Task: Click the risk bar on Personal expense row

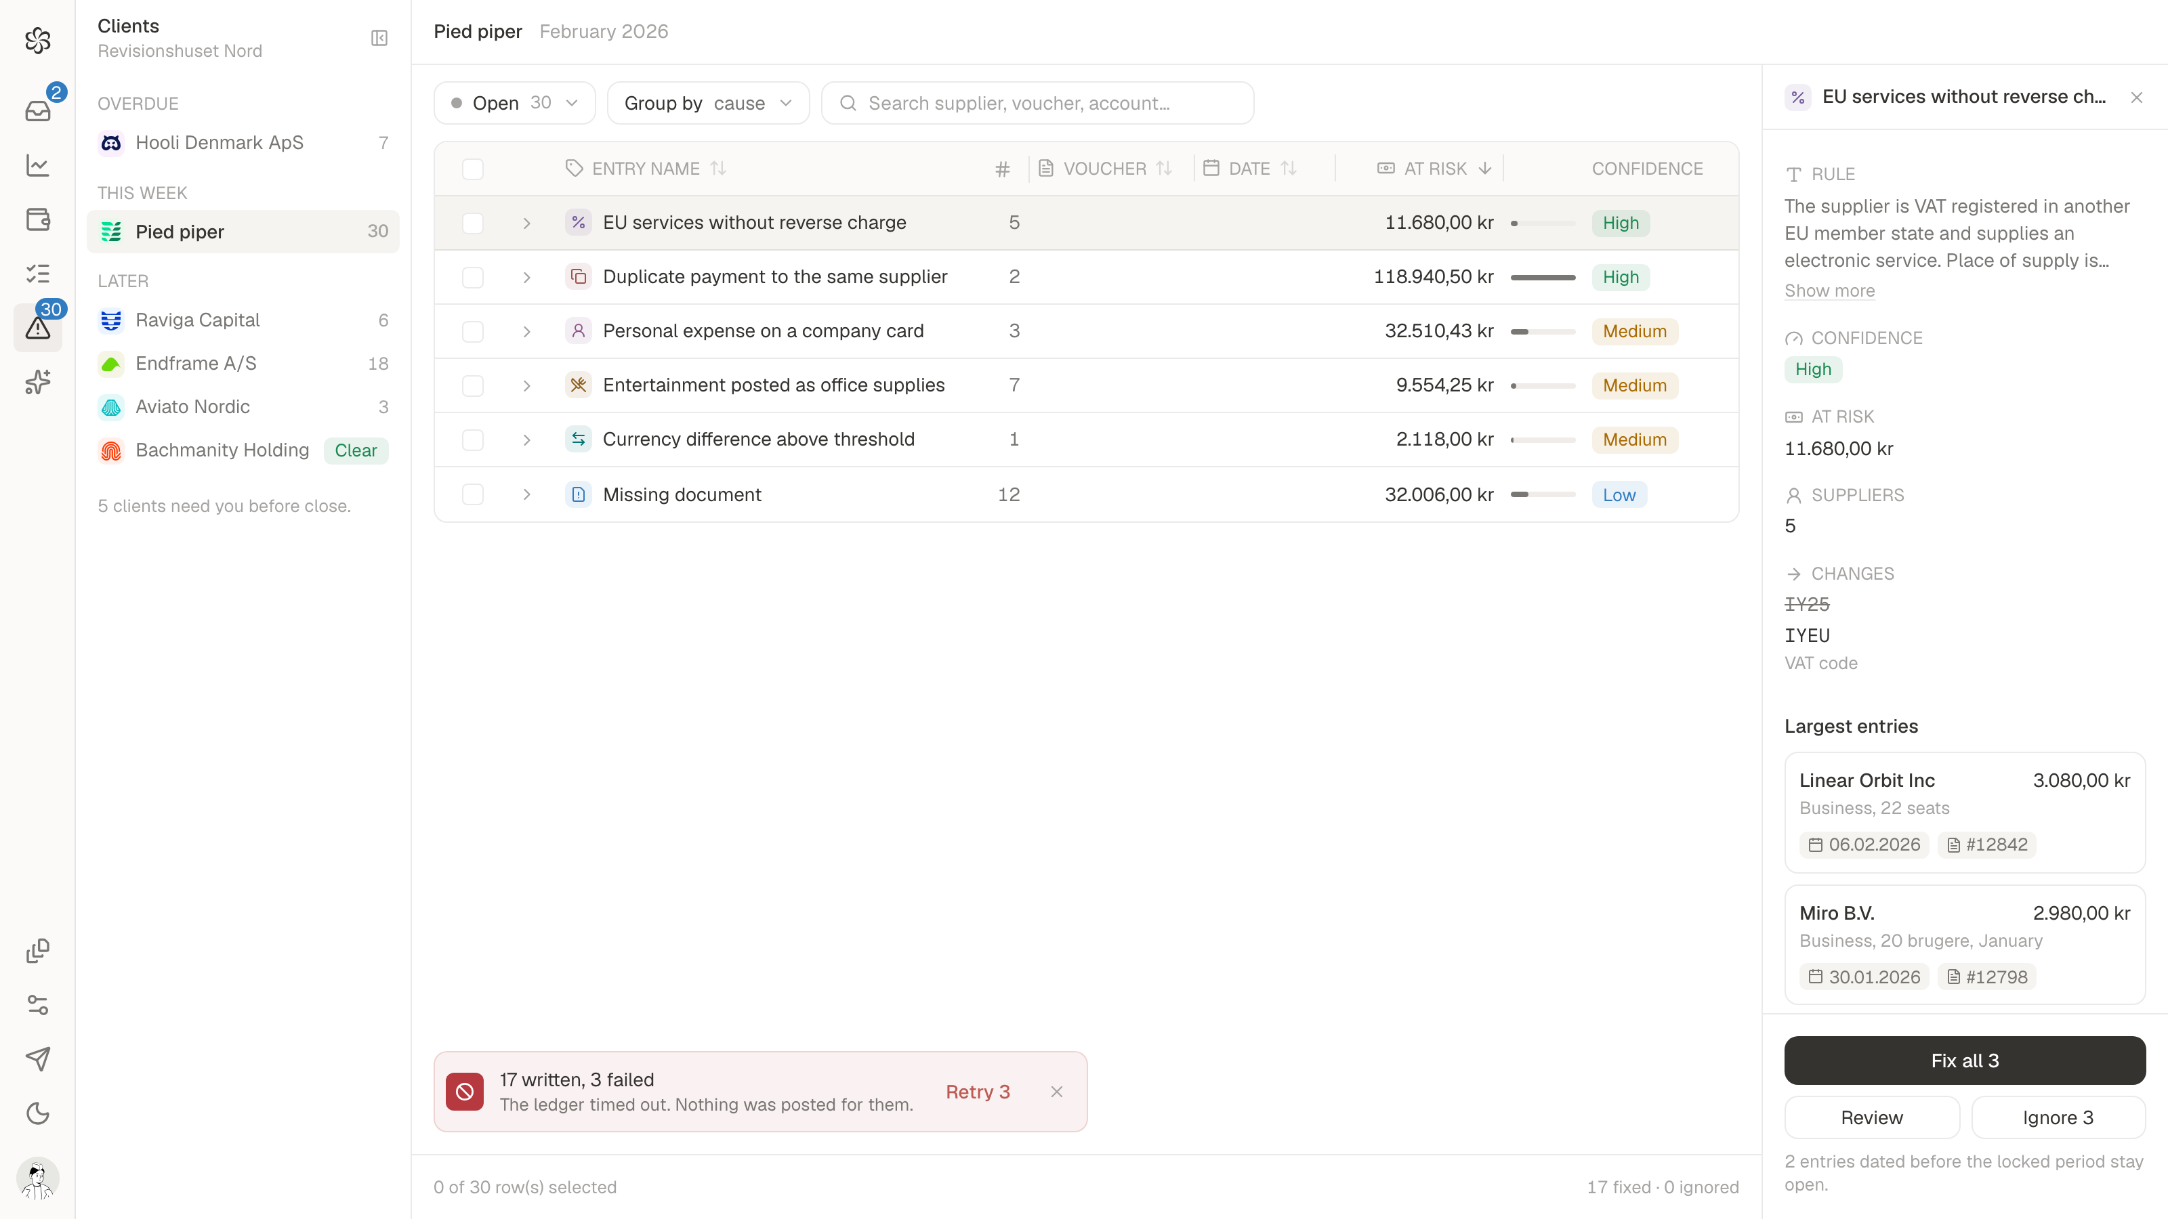Action: [x=1543, y=331]
